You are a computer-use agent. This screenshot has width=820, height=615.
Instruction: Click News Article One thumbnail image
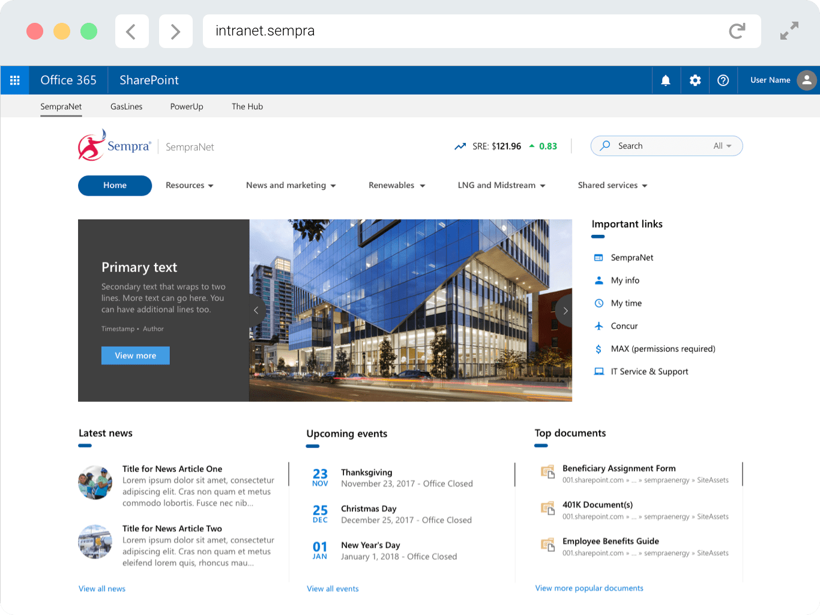coord(95,483)
